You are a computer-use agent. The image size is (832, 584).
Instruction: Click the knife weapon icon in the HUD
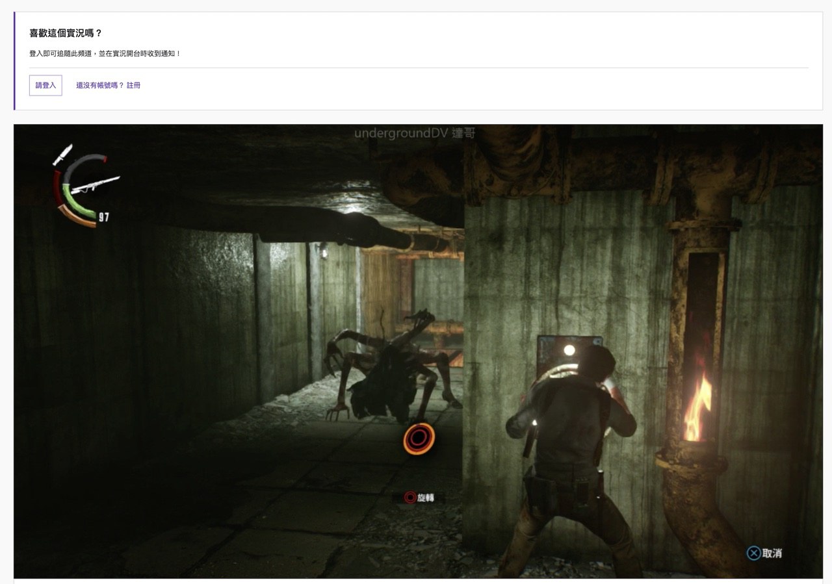[x=62, y=155]
